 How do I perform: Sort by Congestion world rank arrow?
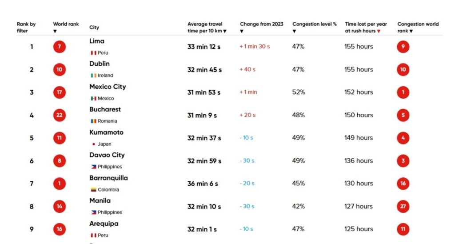tap(411, 31)
